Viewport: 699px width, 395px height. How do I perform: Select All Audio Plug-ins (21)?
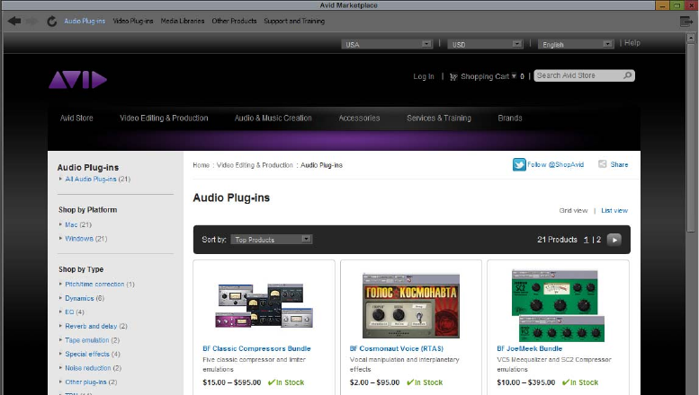[98, 179]
